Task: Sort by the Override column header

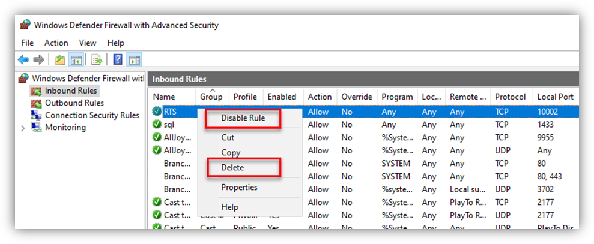Action: click(357, 97)
